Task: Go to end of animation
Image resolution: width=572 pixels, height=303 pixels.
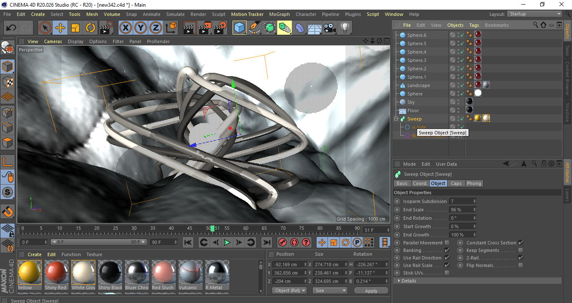Action: (x=266, y=242)
